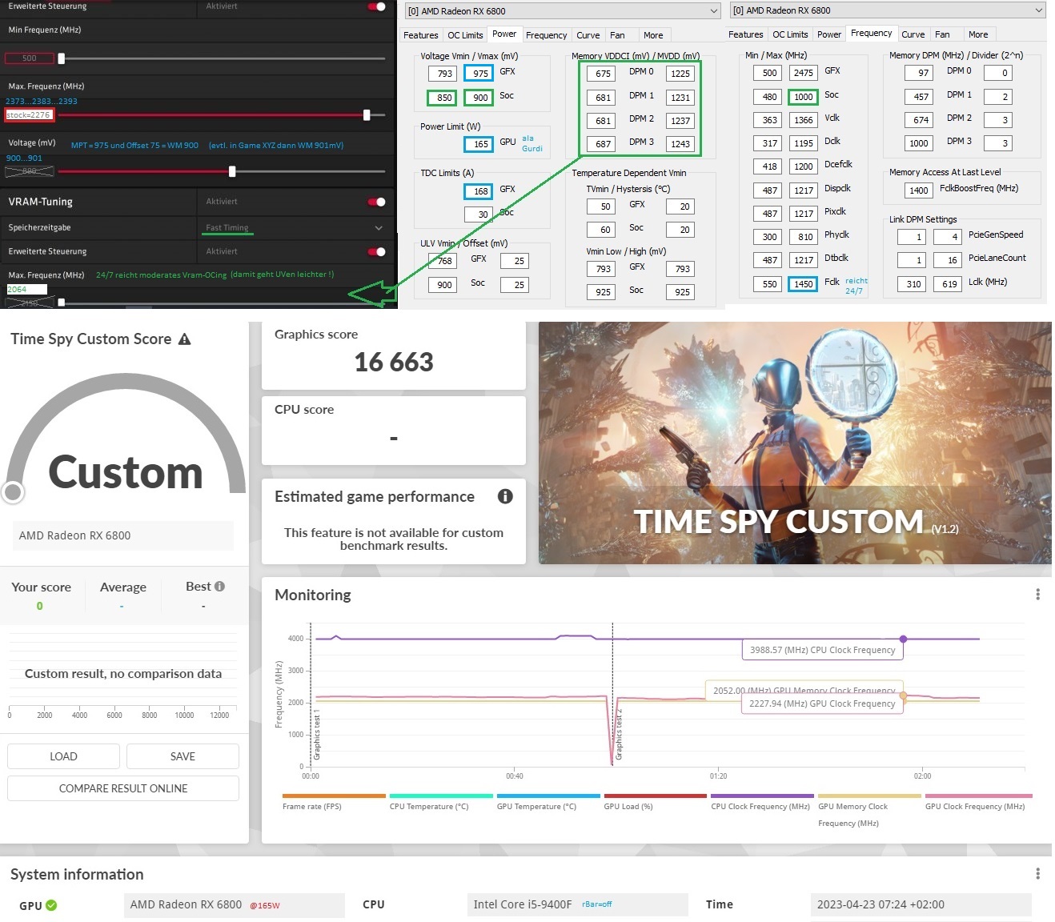Click the Memory DPM 3 frequency field 1000

point(918,143)
